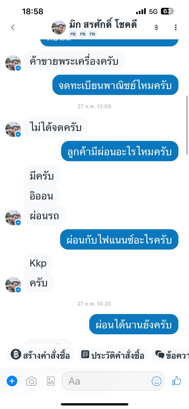189x409 pixels.
Task: Open the camera icon in the message bar
Action: [31, 381]
